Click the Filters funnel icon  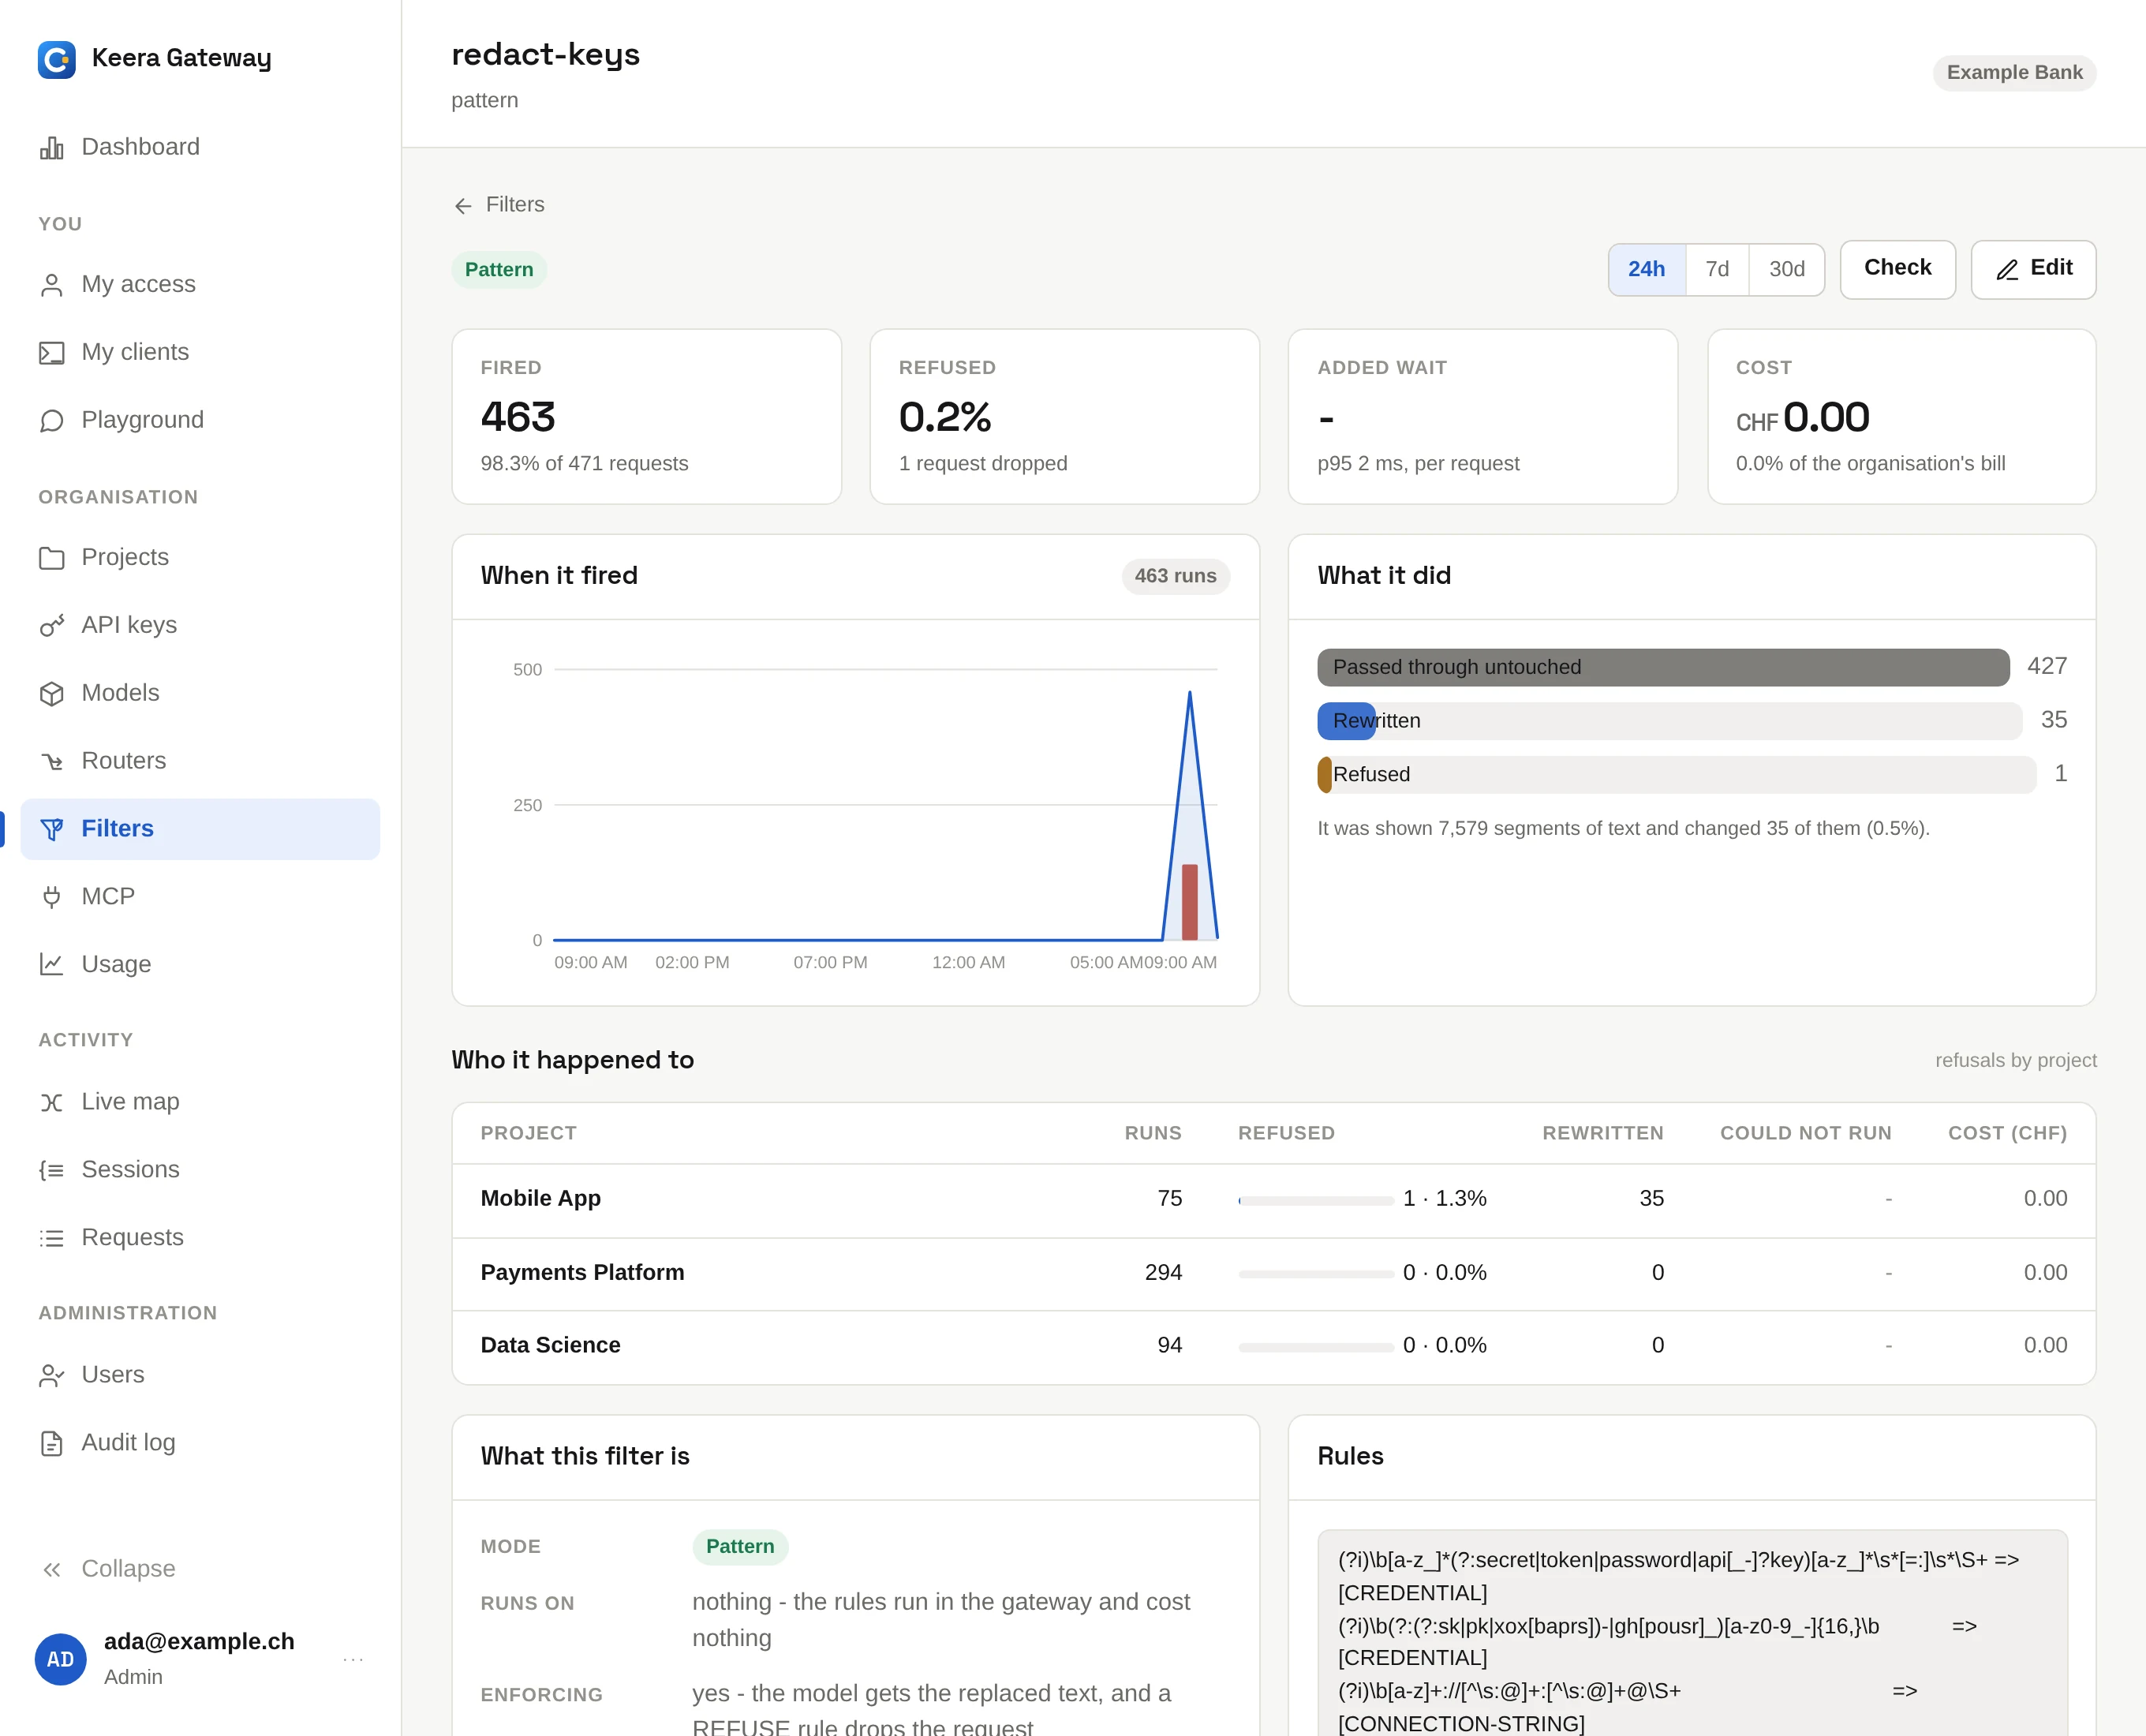(52, 829)
